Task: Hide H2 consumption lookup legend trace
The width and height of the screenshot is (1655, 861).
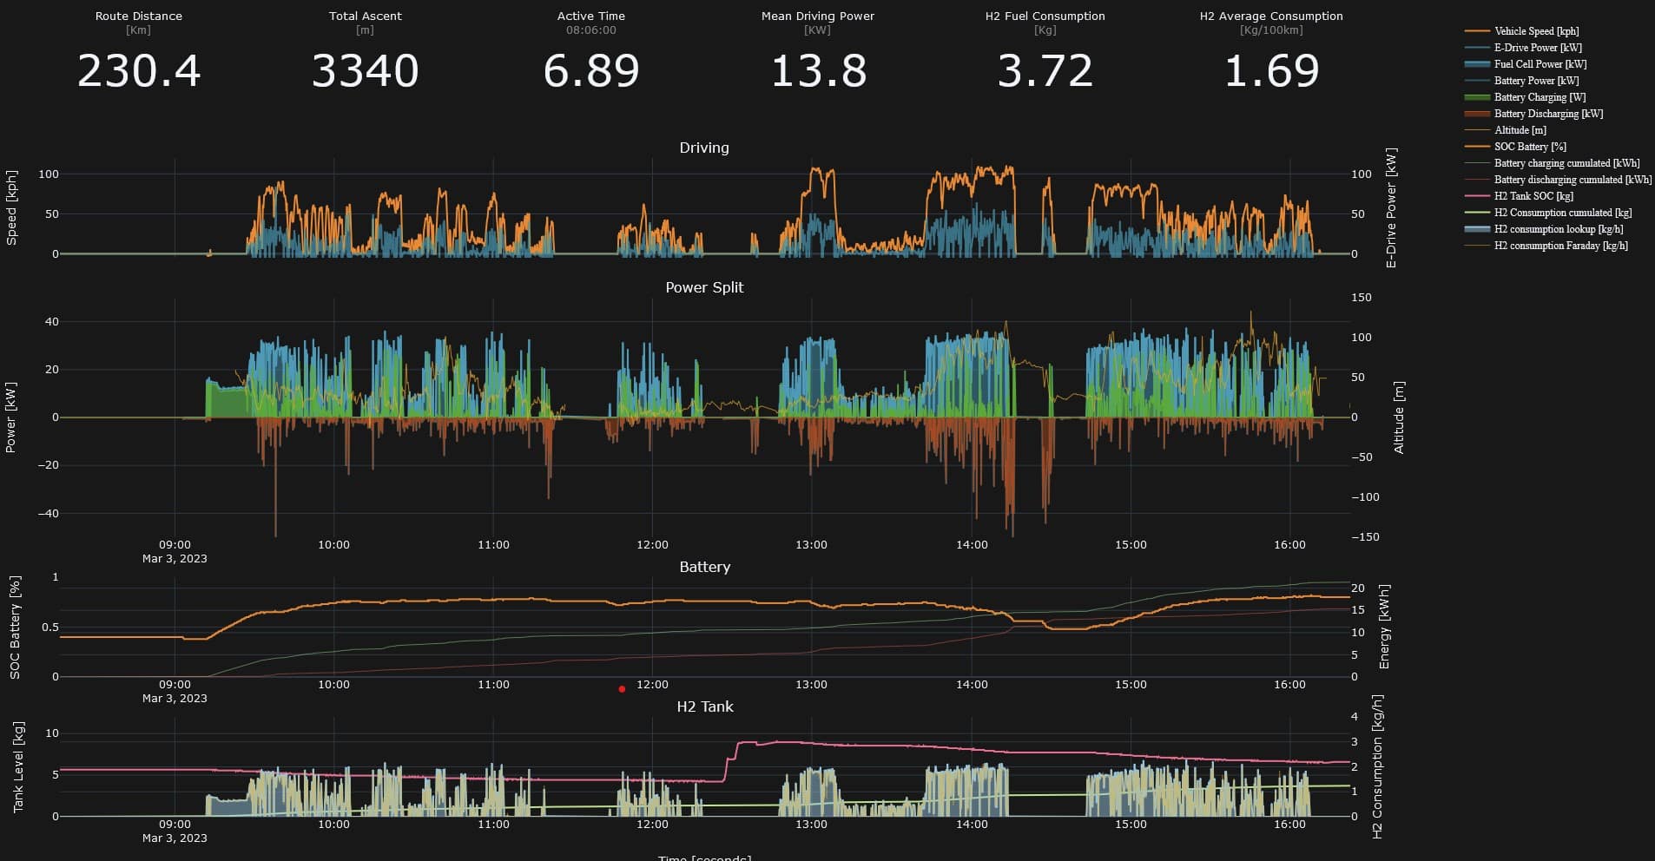Action: [1558, 229]
